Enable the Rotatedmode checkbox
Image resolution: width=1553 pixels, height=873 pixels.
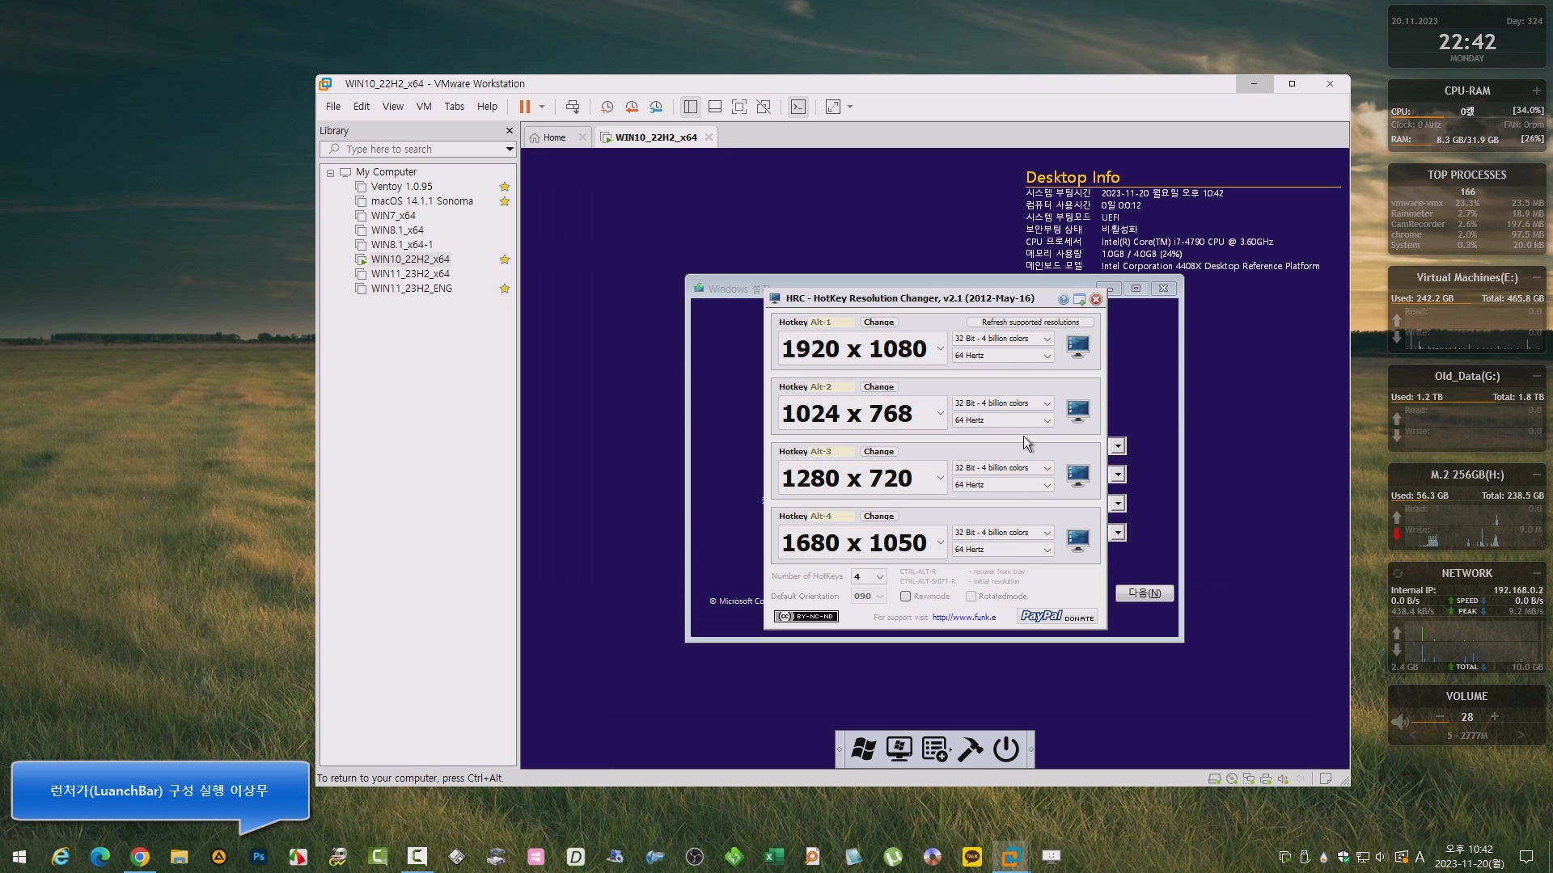(971, 597)
